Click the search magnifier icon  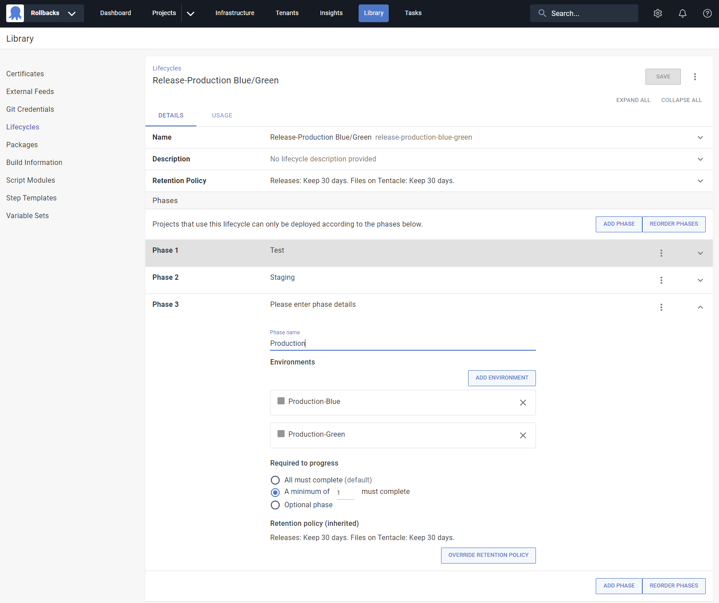[x=542, y=13]
